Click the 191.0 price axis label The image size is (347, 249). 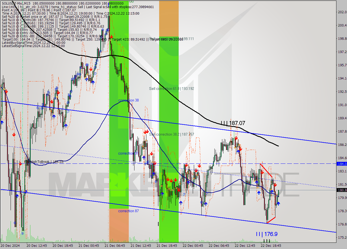[342, 105]
